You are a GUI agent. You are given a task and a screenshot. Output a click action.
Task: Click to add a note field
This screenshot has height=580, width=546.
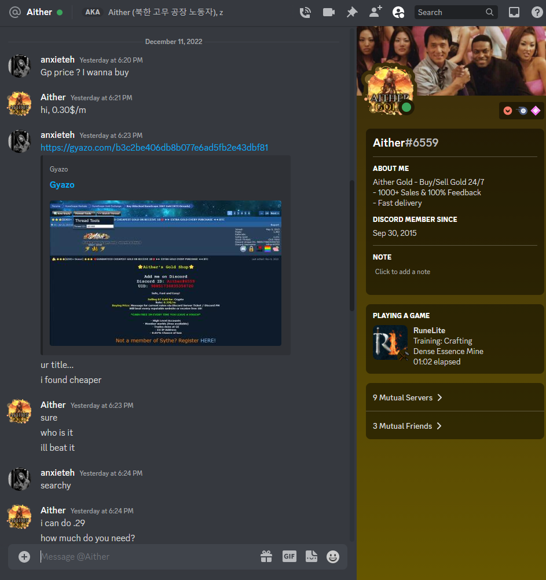click(455, 272)
